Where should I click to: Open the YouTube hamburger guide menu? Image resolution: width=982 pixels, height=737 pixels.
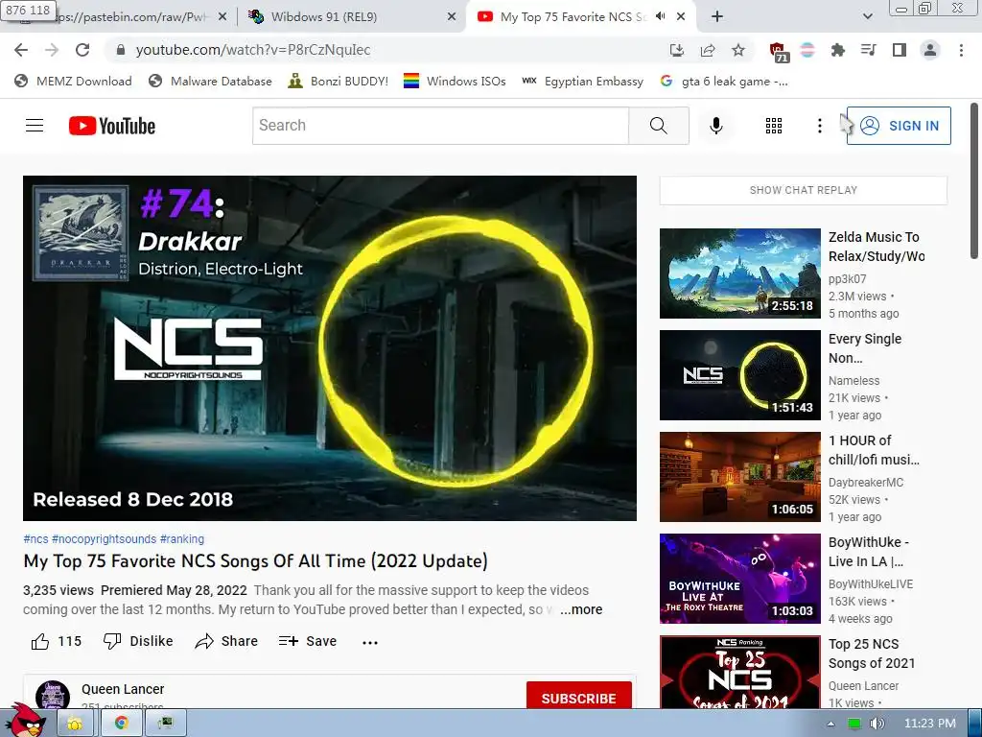click(x=35, y=126)
